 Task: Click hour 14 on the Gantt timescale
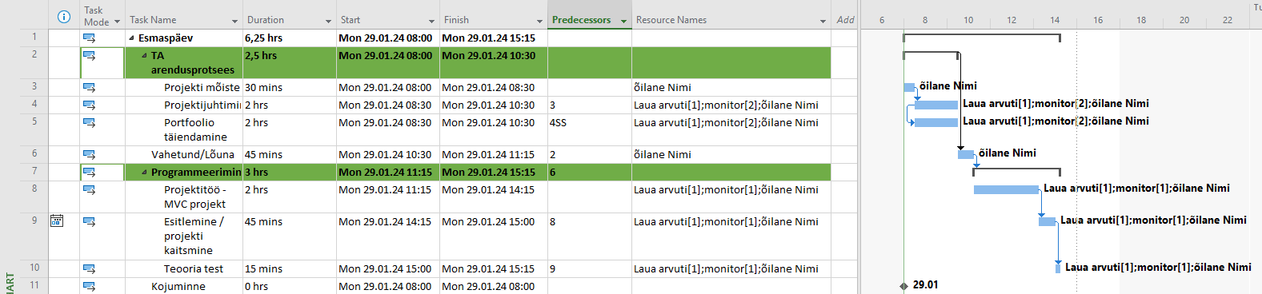[x=1055, y=20]
